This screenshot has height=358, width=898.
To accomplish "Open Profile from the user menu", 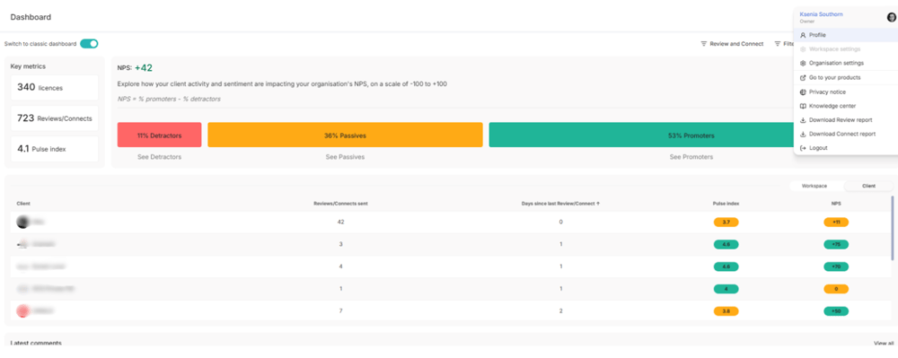I will (x=845, y=35).
